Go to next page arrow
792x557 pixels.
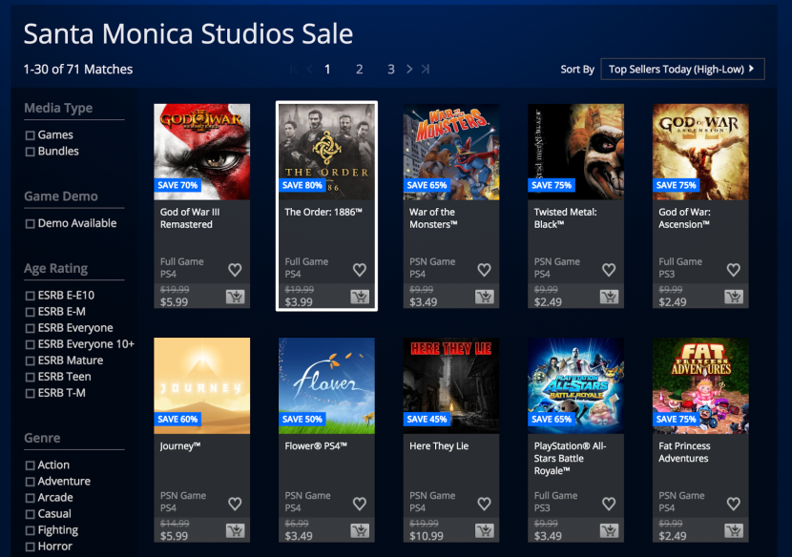(x=409, y=69)
